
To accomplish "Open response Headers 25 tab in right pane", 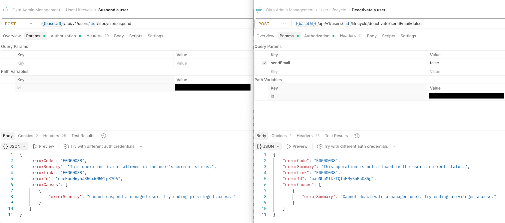I will pos(308,136).
